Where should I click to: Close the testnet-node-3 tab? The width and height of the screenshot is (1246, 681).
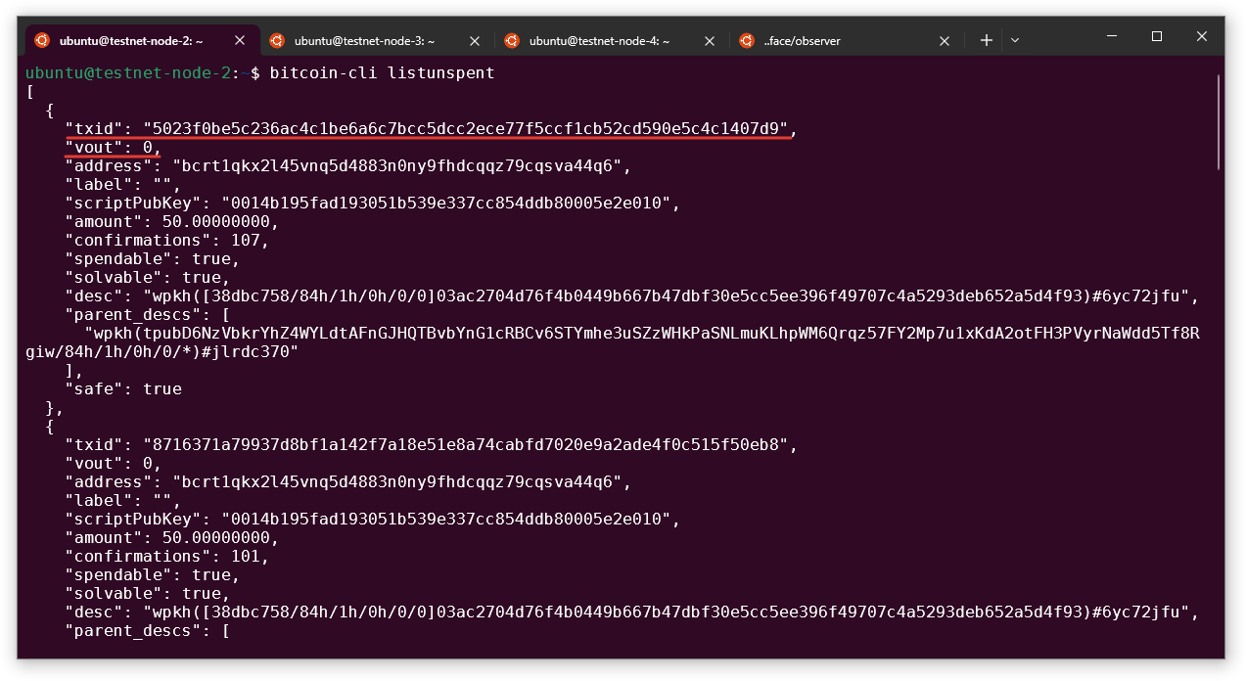pyautogui.click(x=475, y=40)
